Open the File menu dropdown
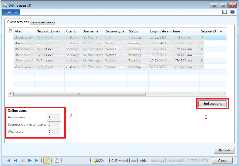Image resolution: width=239 pixels, height=166 pixels. point(11,12)
